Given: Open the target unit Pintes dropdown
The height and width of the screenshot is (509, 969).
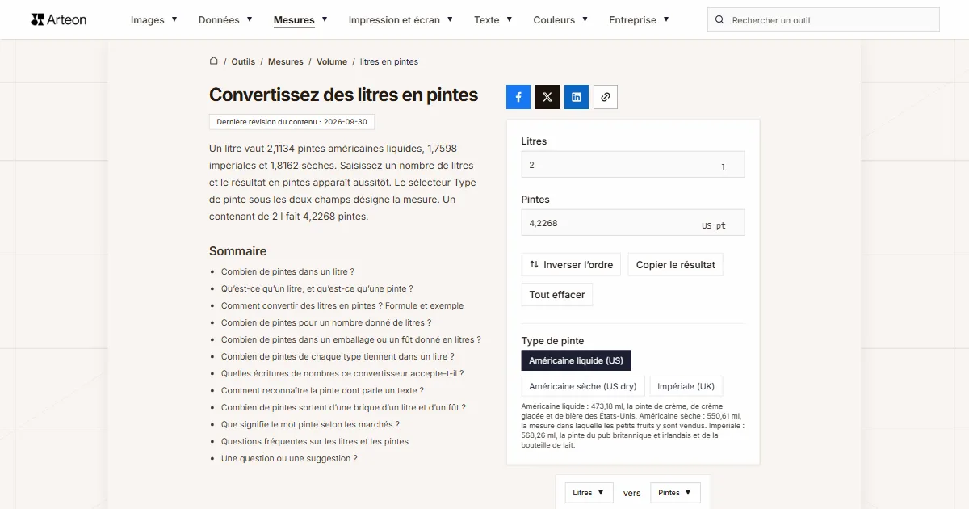Looking at the screenshot, I should (x=675, y=493).
